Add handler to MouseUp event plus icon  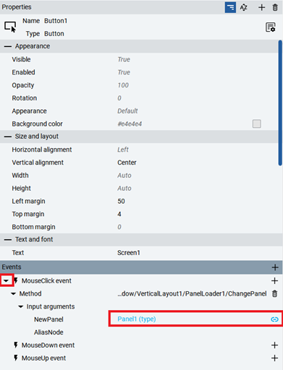[x=274, y=358]
